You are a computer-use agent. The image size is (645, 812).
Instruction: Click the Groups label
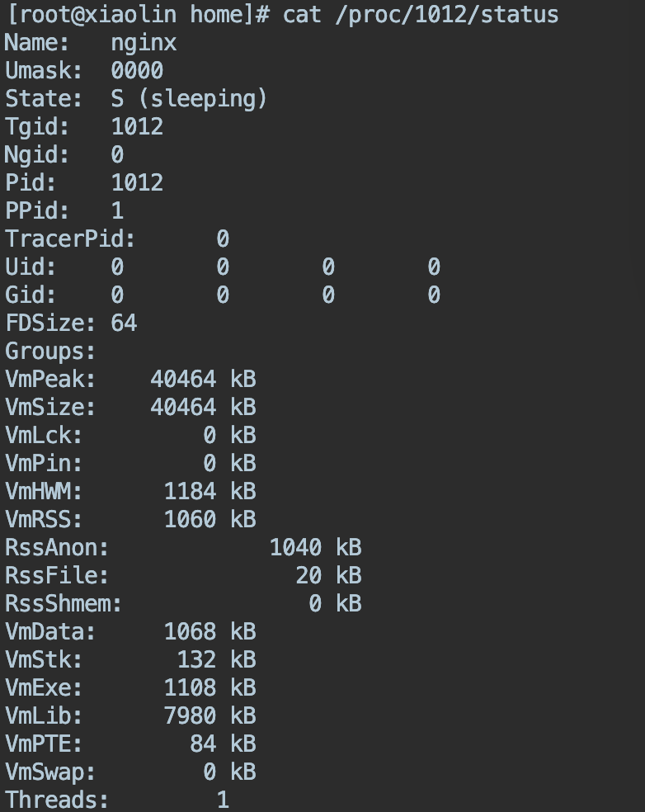click(x=50, y=351)
